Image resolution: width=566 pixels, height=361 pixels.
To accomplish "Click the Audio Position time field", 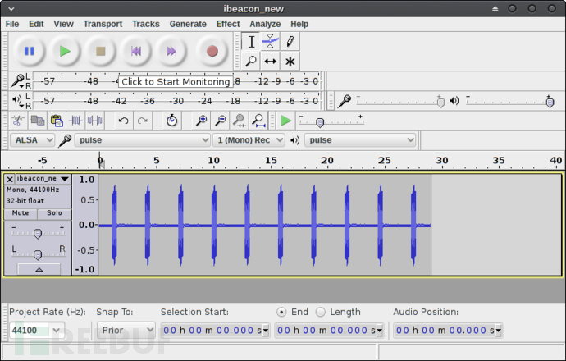I will click(448, 331).
